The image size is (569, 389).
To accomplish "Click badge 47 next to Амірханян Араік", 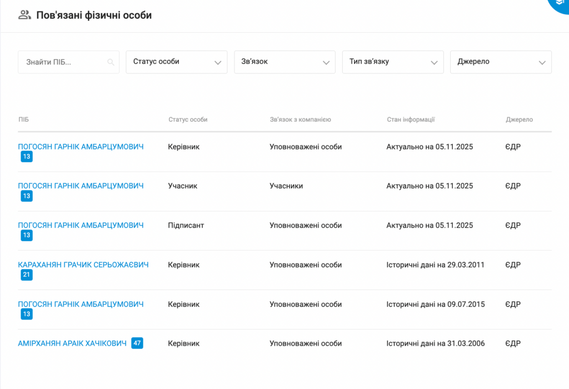I will click(137, 343).
